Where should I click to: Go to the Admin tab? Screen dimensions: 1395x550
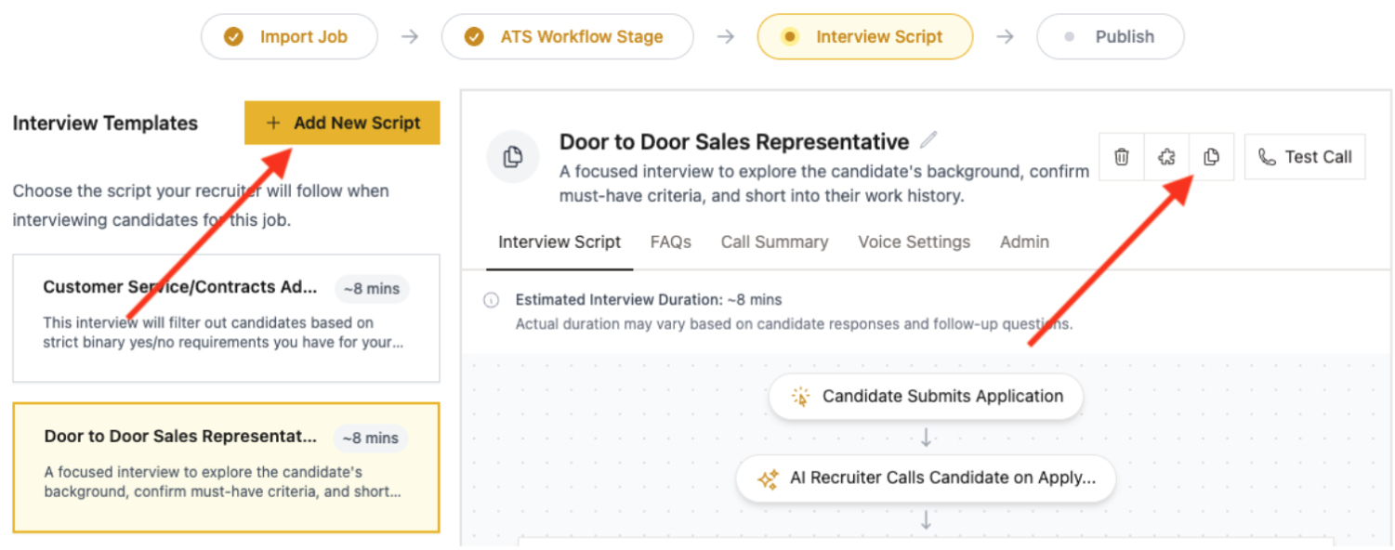(1024, 242)
